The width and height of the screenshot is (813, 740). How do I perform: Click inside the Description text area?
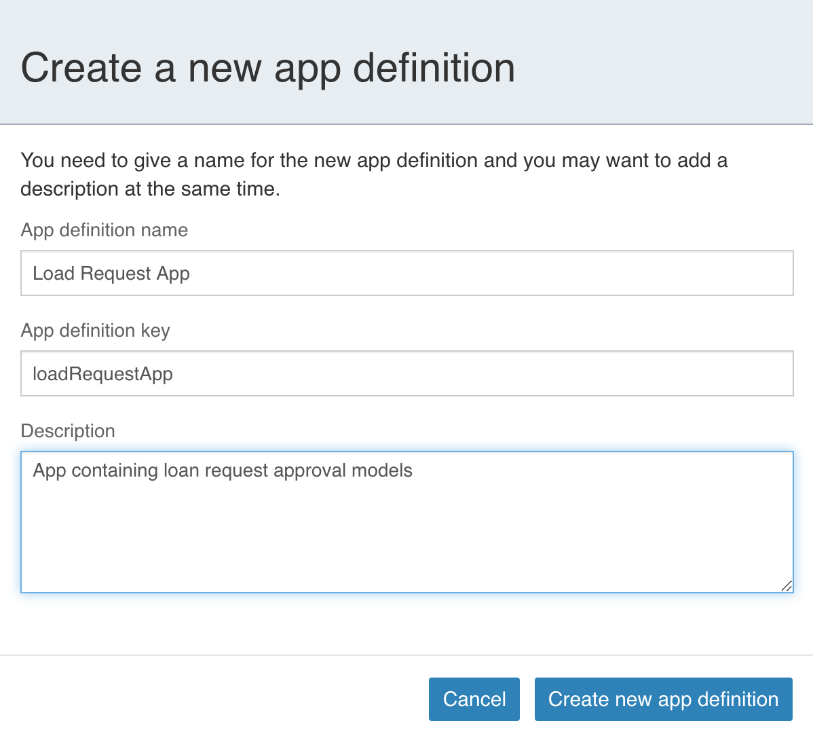tap(407, 523)
